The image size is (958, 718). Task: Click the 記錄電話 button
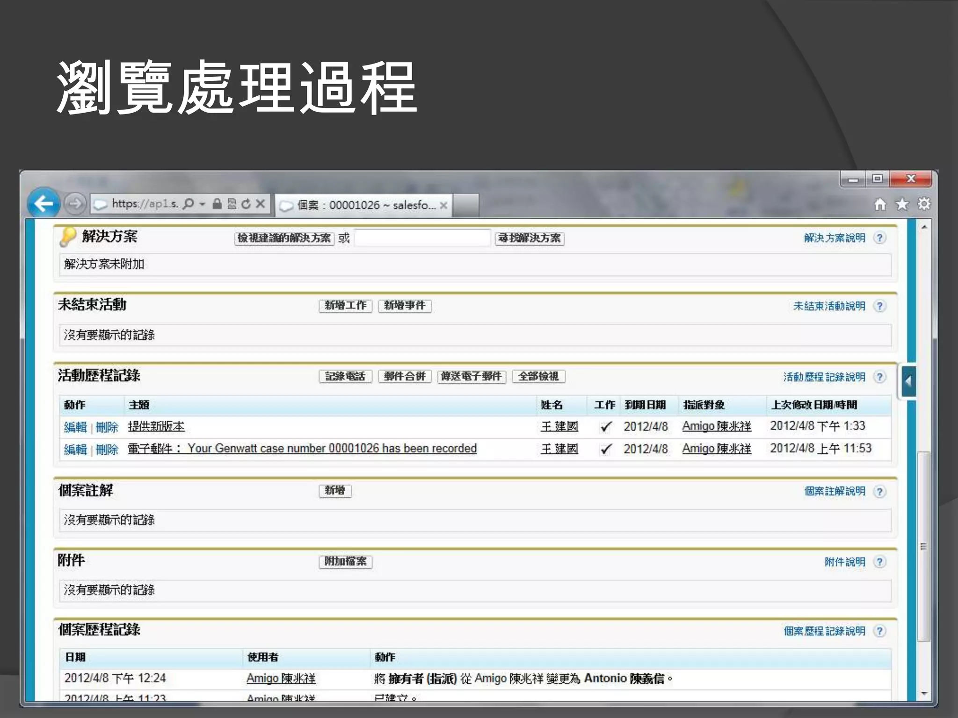click(345, 376)
